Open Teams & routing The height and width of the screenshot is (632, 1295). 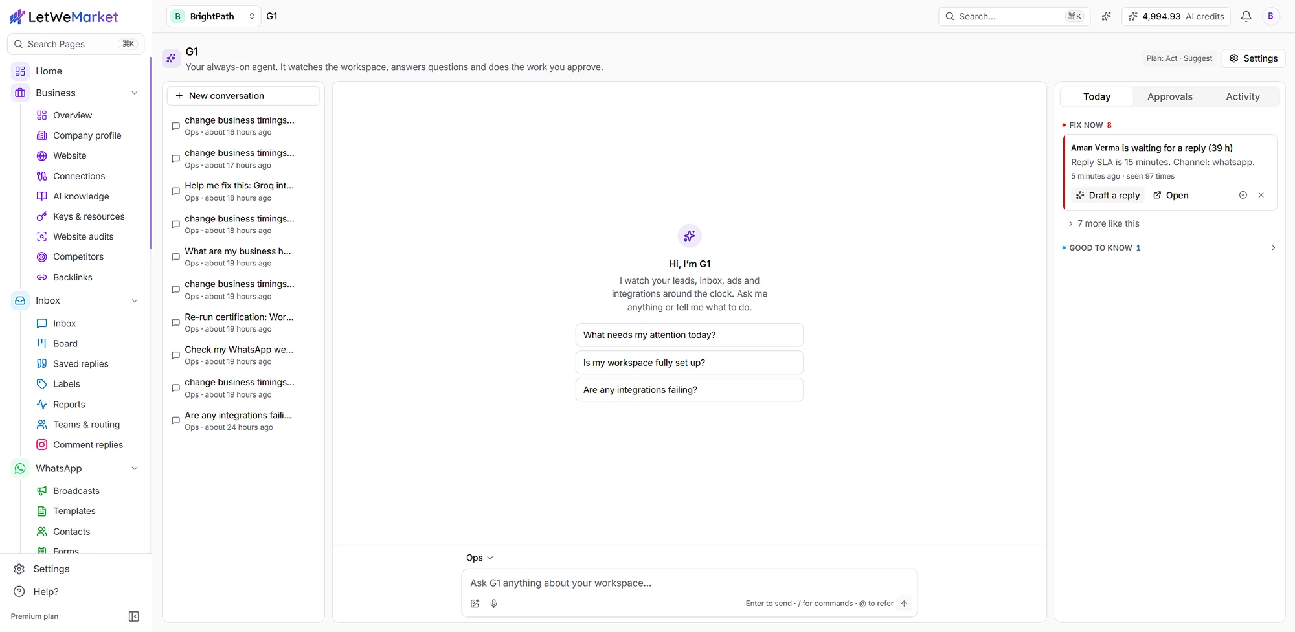pyautogui.click(x=86, y=425)
